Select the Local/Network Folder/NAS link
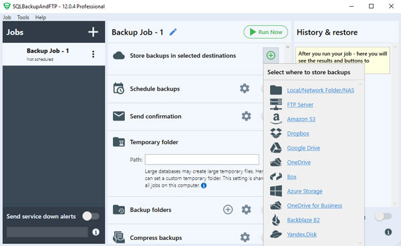Image resolution: width=401 pixels, height=246 pixels. click(320, 91)
